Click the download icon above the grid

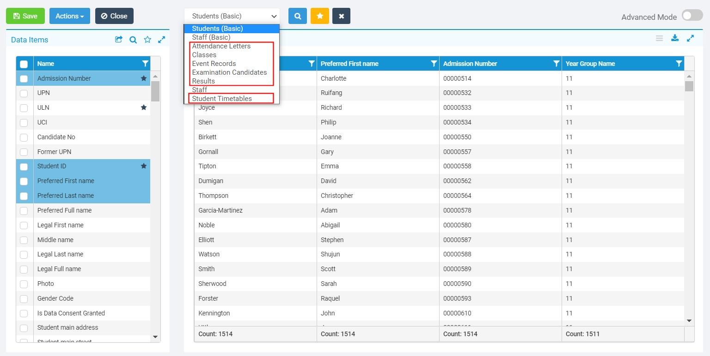pos(674,38)
